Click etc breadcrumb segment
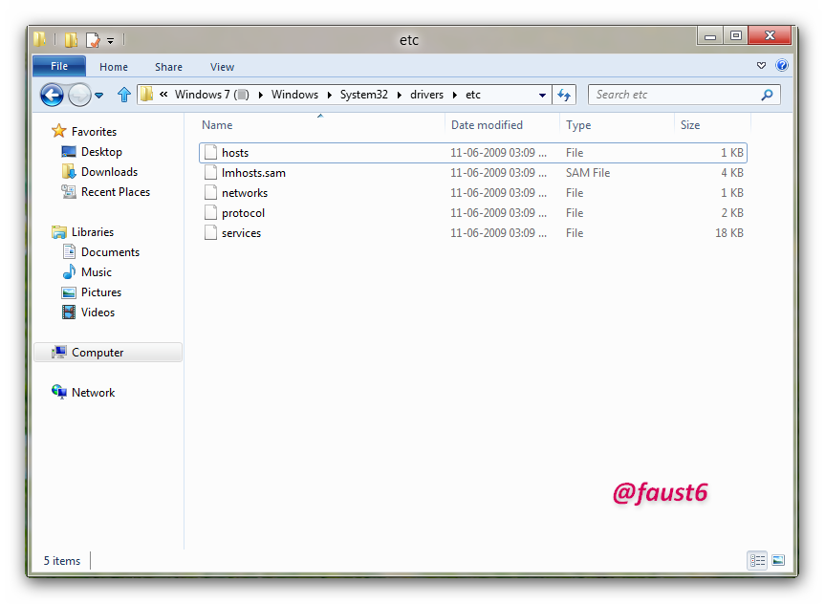The width and height of the screenshot is (825, 604). [473, 95]
